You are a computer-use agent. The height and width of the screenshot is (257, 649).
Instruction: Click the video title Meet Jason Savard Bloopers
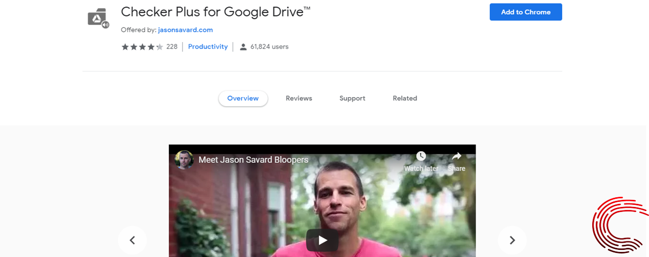tap(254, 160)
